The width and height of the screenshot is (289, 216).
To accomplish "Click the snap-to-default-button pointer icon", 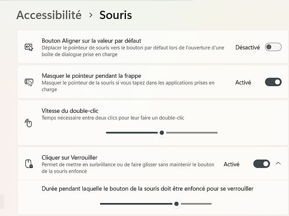I will (29, 47).
